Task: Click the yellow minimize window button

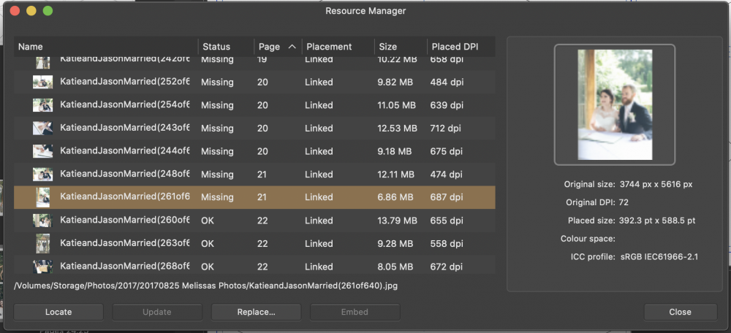Action: click(x=31, y=11)
